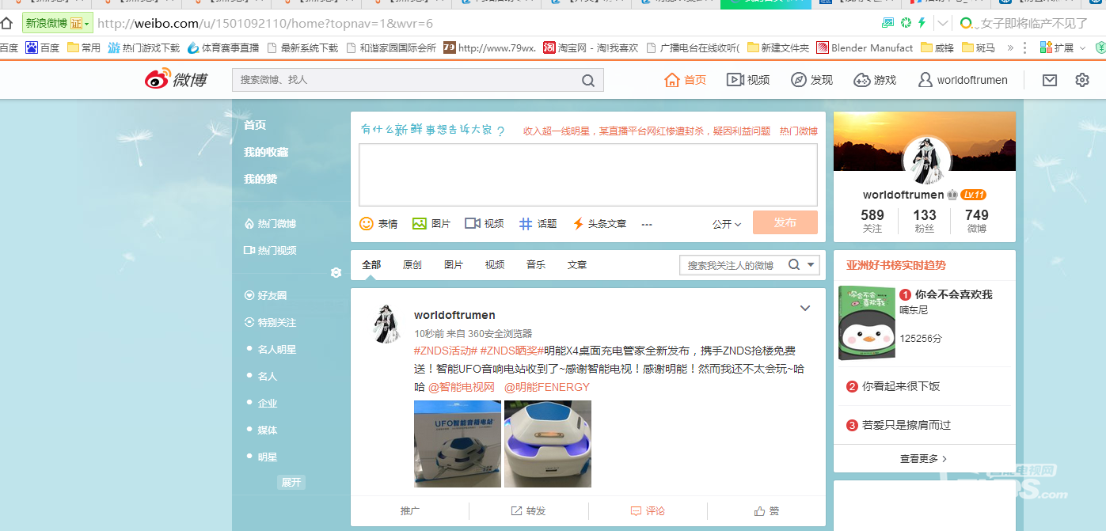This screenshot has width=1106, height=531.
Task: Expand 查看更多 in book trends
Action: coord(924,458)
